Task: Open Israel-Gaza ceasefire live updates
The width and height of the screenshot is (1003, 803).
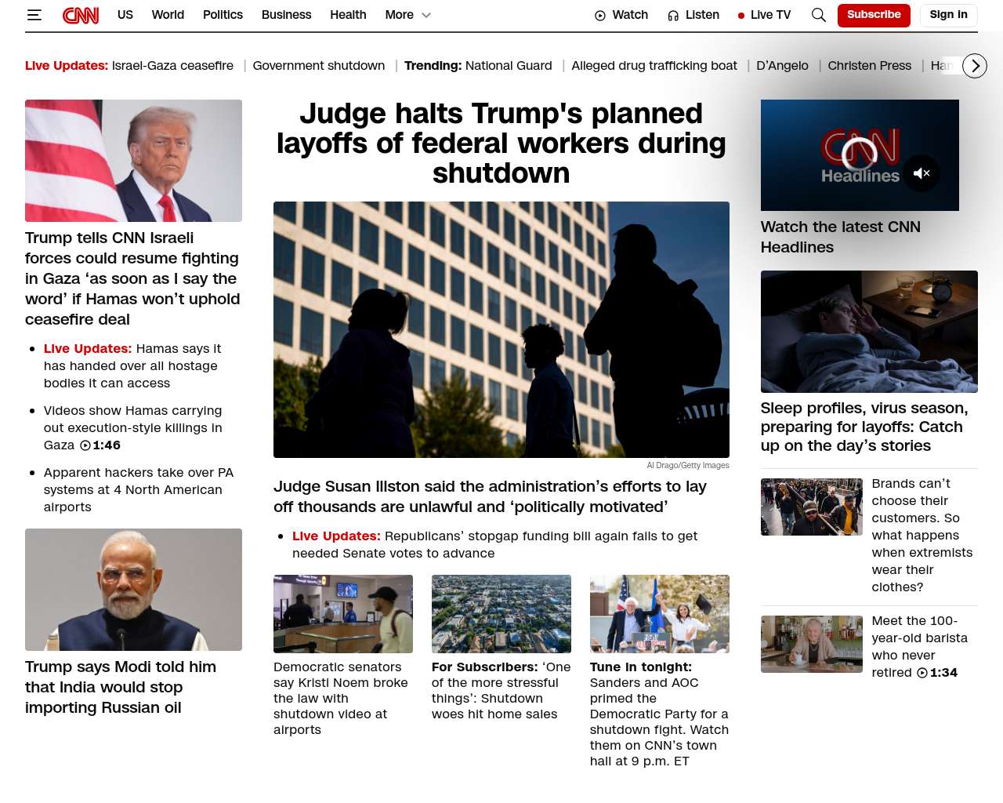Action: pyautogui.click(x=172, y=66)
